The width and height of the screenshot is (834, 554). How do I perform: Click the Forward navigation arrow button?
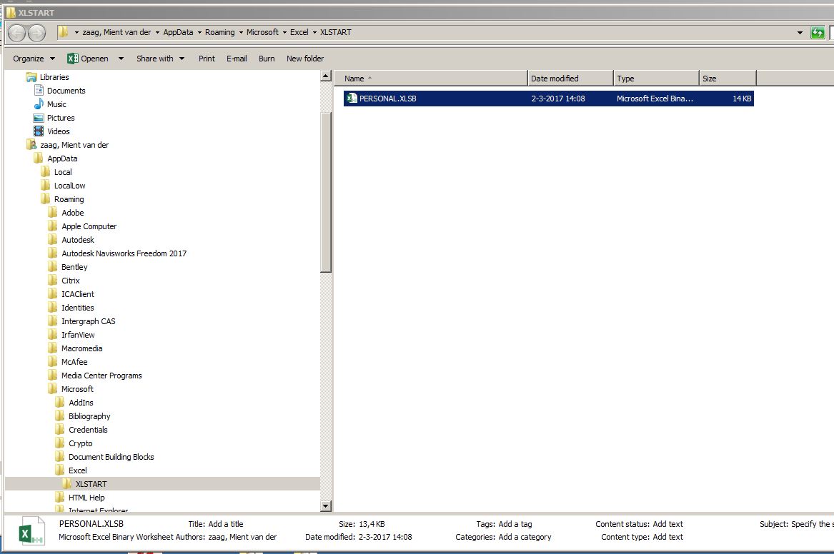coord(36,33)
